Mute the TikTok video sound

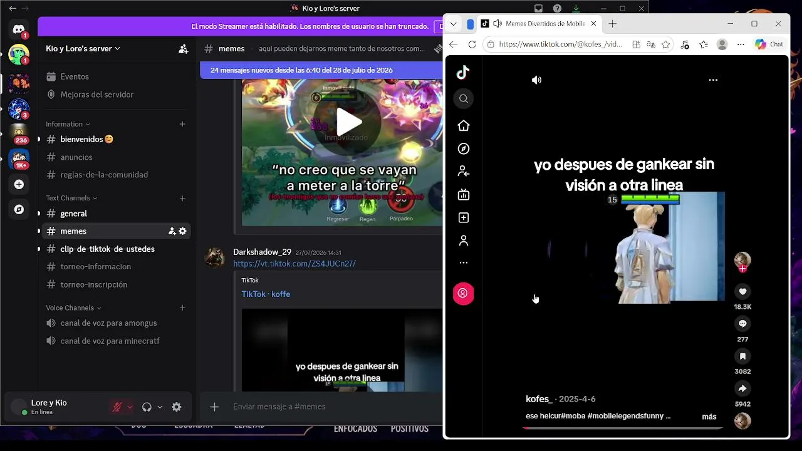click(537, 80)
